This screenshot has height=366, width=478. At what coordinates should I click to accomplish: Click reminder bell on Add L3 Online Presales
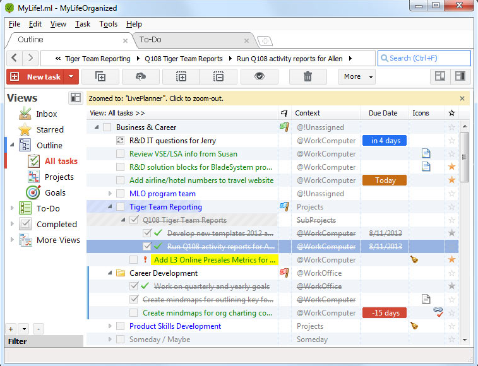pos(414,259)
